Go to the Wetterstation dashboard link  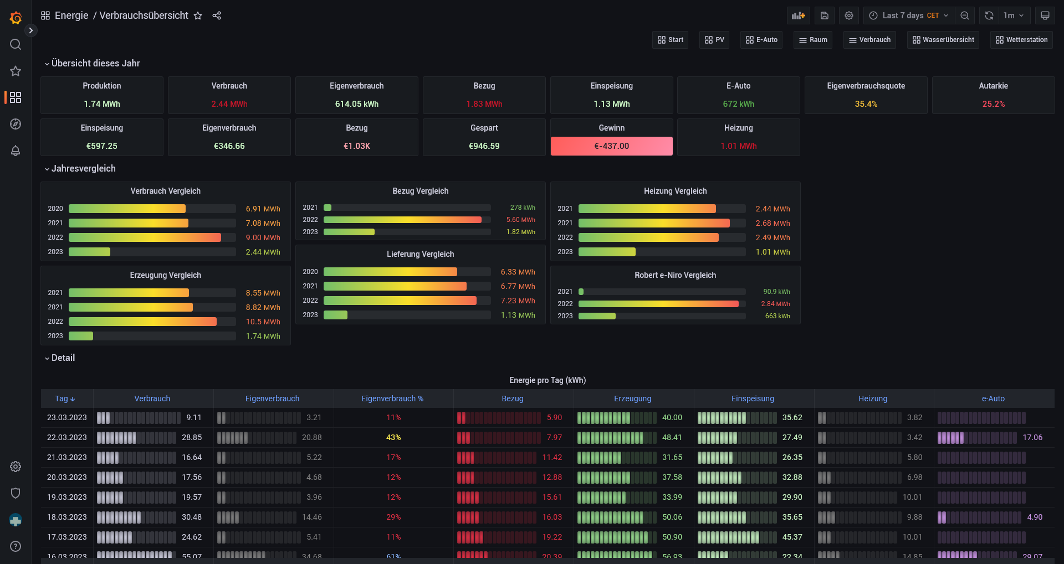[x=1021, y=40]
